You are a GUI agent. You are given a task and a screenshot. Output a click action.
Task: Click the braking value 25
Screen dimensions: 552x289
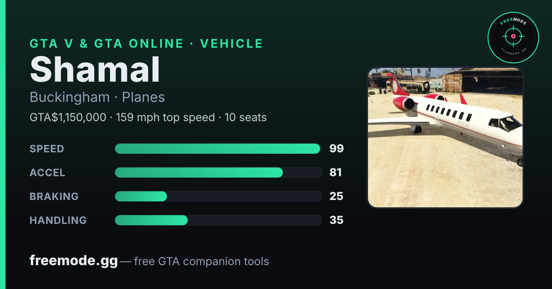pyautogui.click(x=336, y=196)
